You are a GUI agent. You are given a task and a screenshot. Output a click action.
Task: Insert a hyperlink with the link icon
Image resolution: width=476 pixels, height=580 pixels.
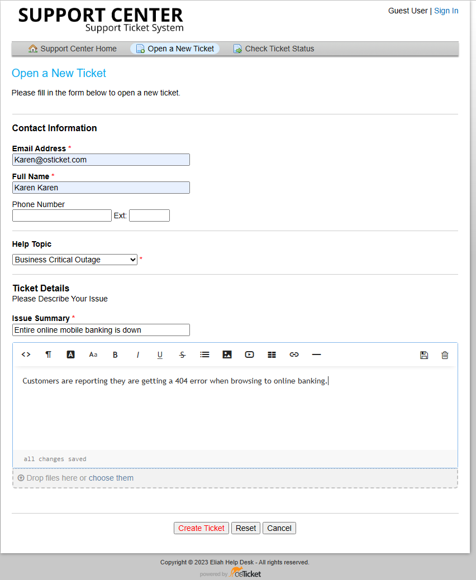pyautogui.click(x=294, y=354)
